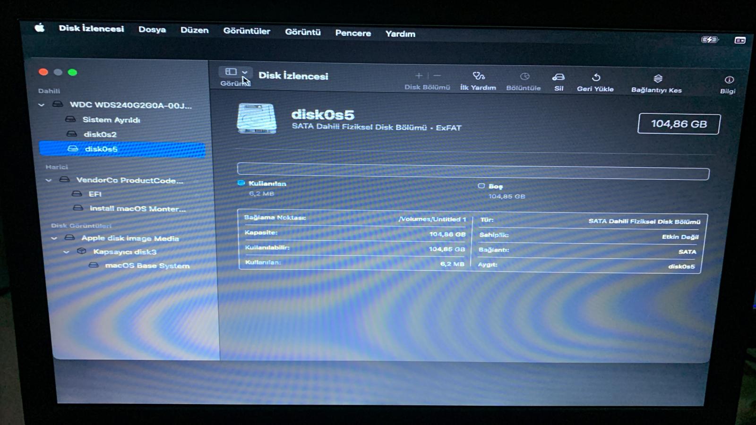Open the Pencere menu
Image resolution: width=756 pixels, height=425 pixels.
coord(353,33)
